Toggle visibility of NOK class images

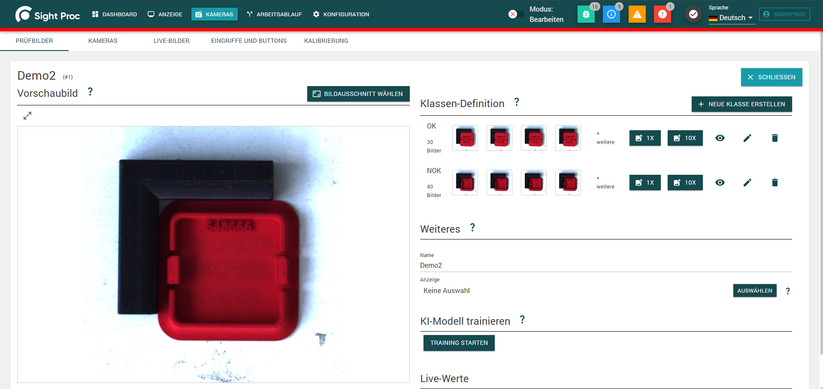pos(720,183)
